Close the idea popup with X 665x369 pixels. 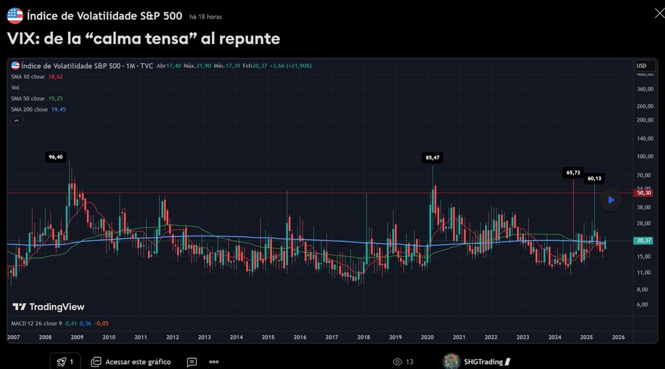(660, 14)
